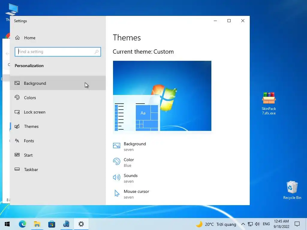Close the Settings window

pos(243,21)
